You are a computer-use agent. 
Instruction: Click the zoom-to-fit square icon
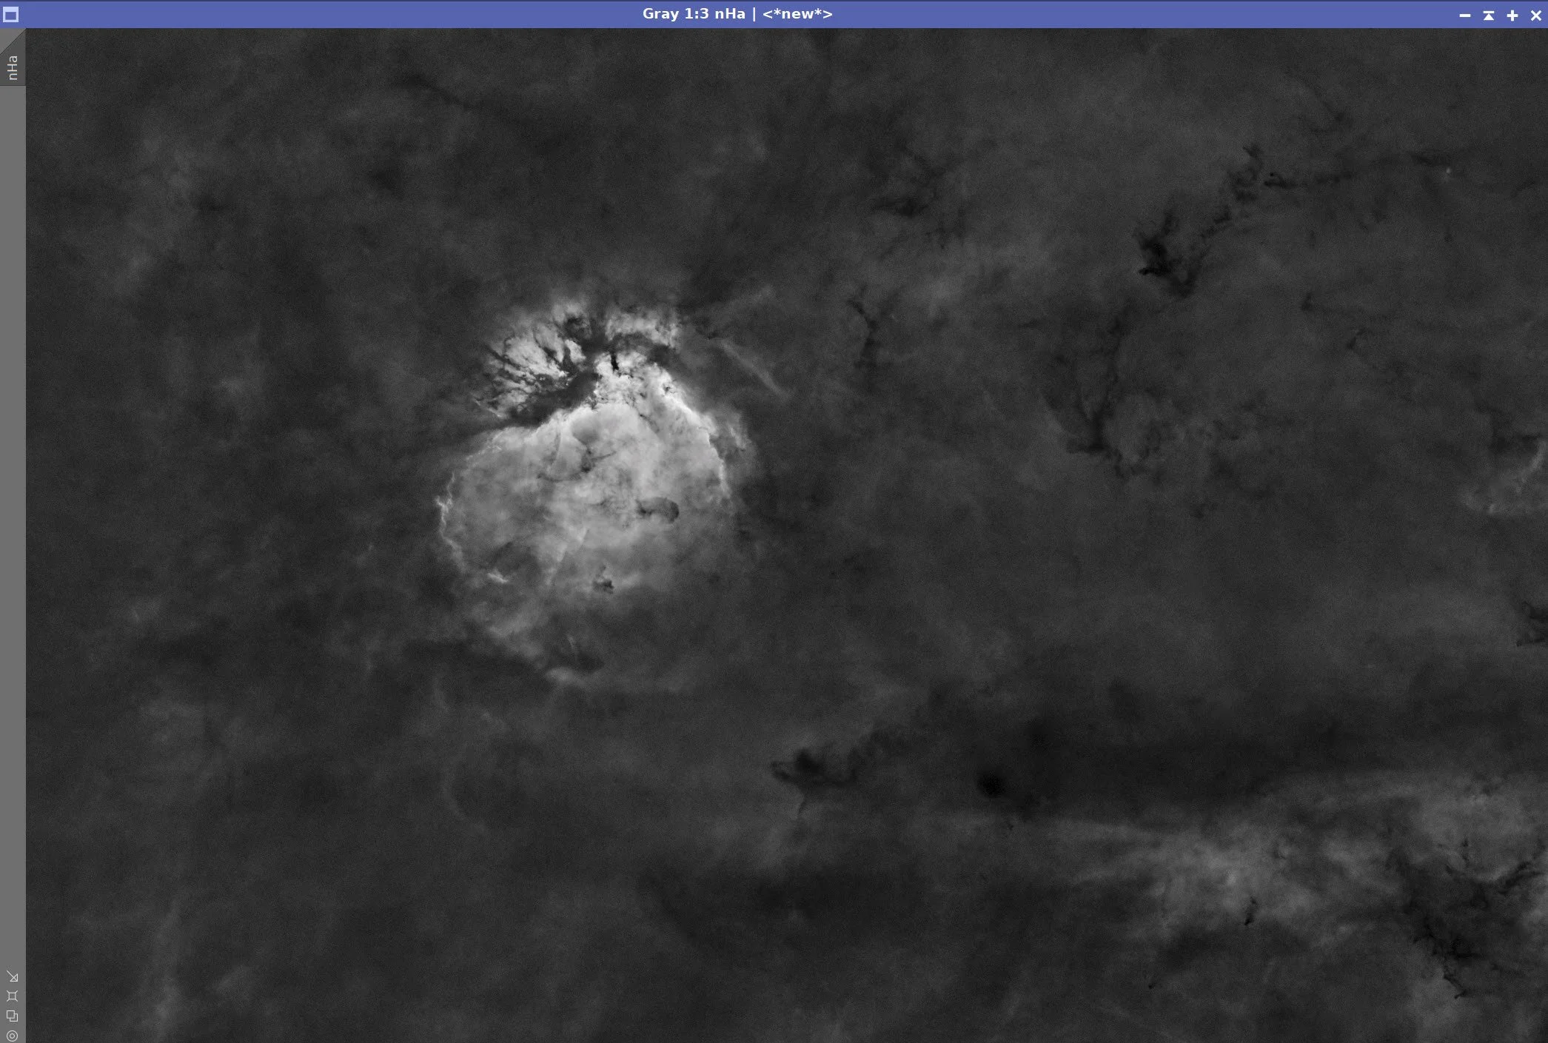coord(13,996)
